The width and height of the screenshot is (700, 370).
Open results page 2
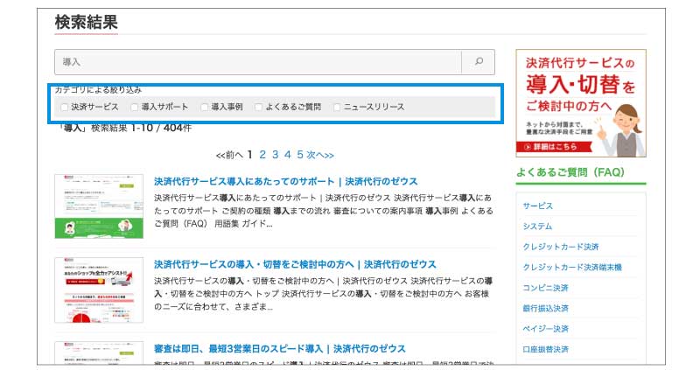click(x=262, y=155)
